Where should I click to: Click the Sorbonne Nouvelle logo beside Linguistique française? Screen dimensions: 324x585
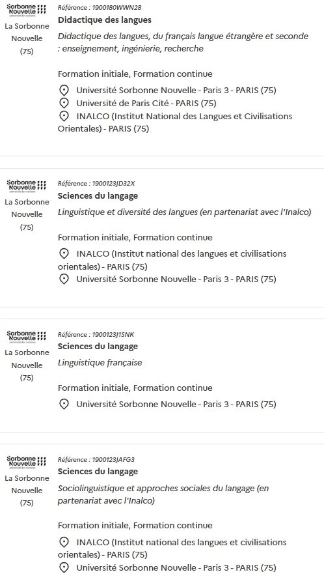click(27, 337)
